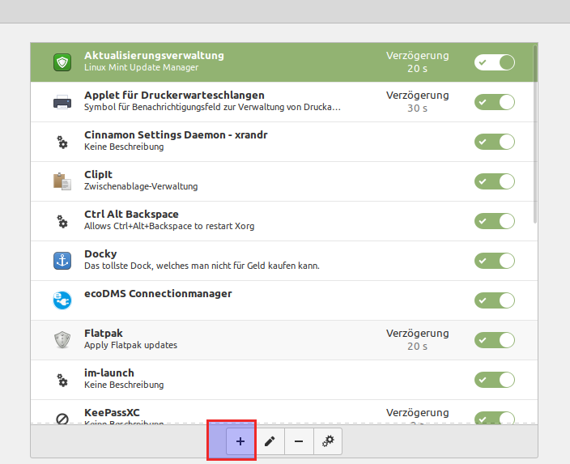Click the minus remove button

click(x=299, y=441)
